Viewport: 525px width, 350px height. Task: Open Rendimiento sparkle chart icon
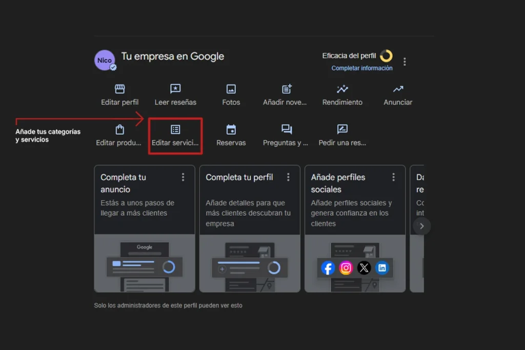[342, 89]
